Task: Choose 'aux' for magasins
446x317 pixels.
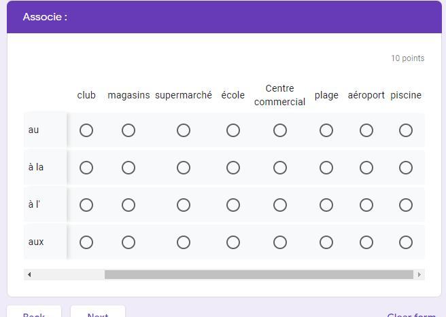Action: point(128,242)
